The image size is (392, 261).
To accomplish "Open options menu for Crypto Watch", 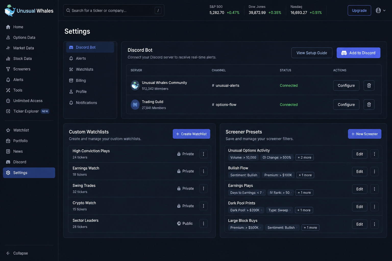I will pos(203,206).
